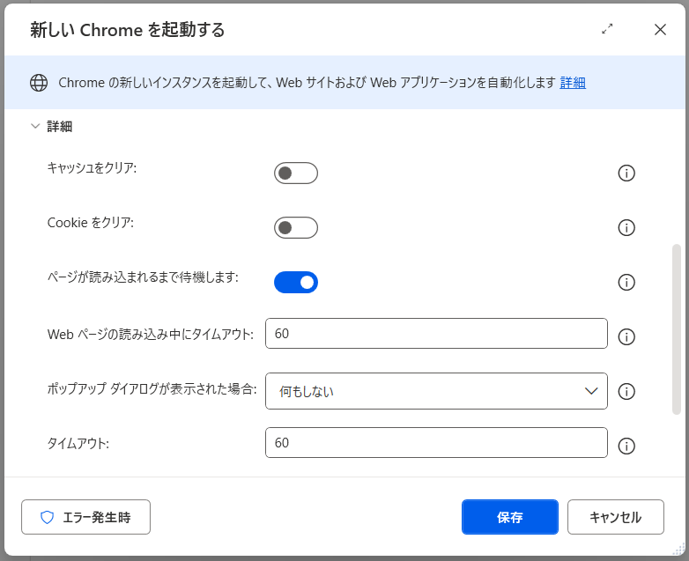The height and width of the screenshot is (561, 689).
Task: Open the エラー発生時 settings button
Action: point(85,517)
